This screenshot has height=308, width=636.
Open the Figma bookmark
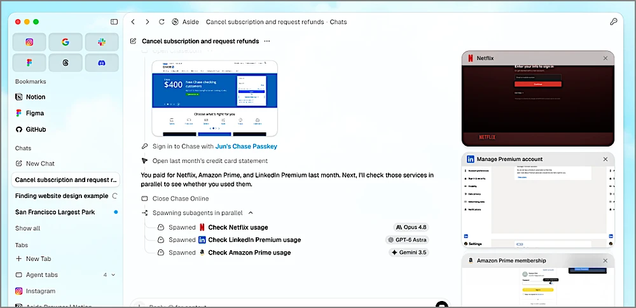pyautogui.click(x=30, y=113)
